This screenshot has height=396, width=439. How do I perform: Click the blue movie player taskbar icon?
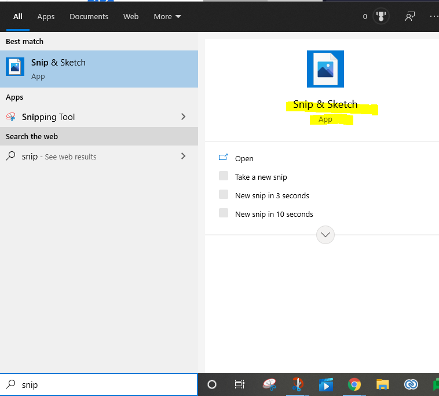(x=326, y=384)
